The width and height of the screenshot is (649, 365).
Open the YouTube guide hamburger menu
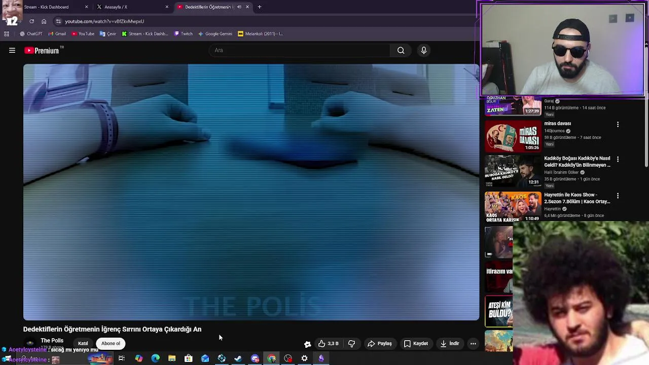click(12, 50)
